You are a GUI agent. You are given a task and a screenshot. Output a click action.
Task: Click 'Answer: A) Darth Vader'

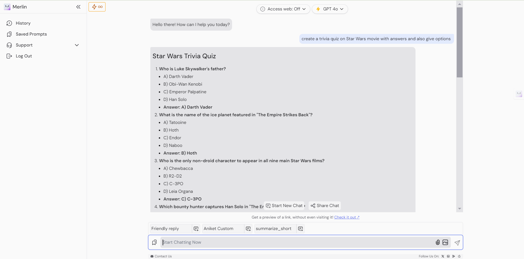(188, 107)
